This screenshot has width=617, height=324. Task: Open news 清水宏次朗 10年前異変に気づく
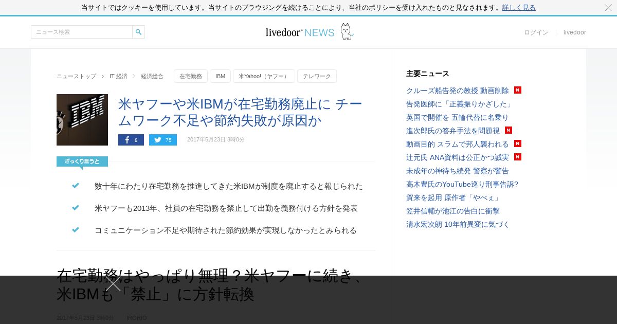pyautogui.click(x=458, y=224)
